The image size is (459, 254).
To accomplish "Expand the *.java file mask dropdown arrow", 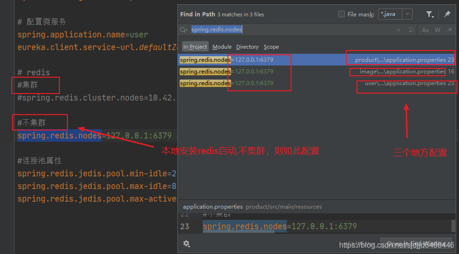I will (407, 14).
